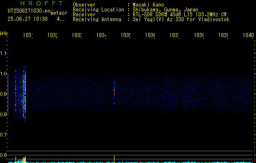Click the 1.0 frequency axis label
The width and height of the screenshot is (256, 163).
(3, 74)
